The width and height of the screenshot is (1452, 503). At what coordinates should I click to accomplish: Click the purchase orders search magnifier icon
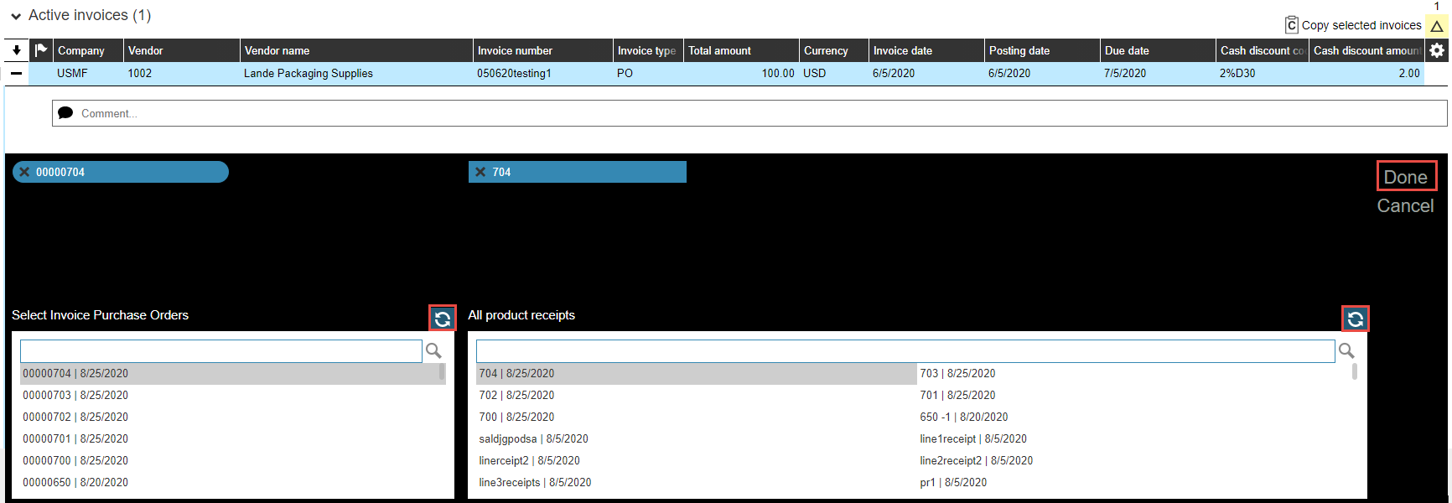click(433, 350)
